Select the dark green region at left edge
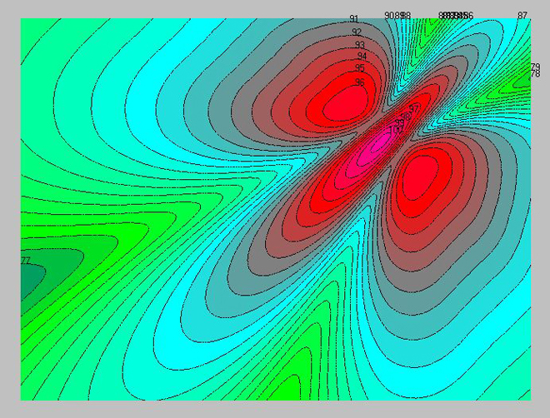Viewport: 550px width, 418px height. coord(30,281)
